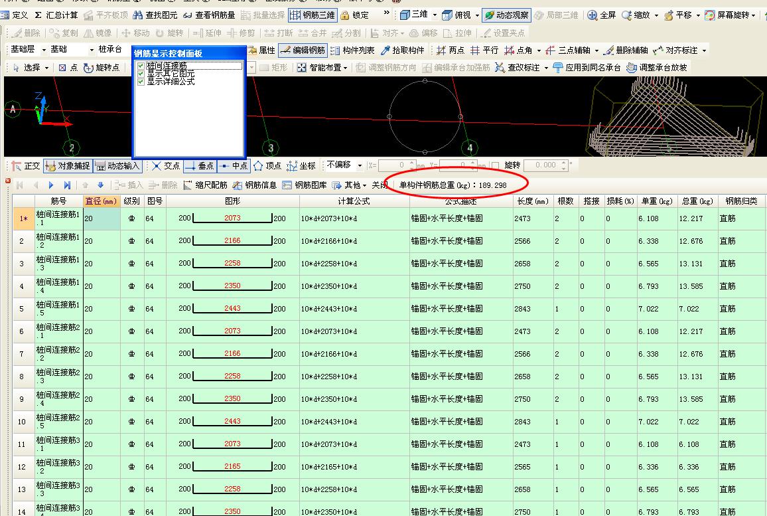767x516 pixels.
Task: Open 查看钢筋量 rebar quantity viewer
Action: pyautogui.click(x=209, y=15)
